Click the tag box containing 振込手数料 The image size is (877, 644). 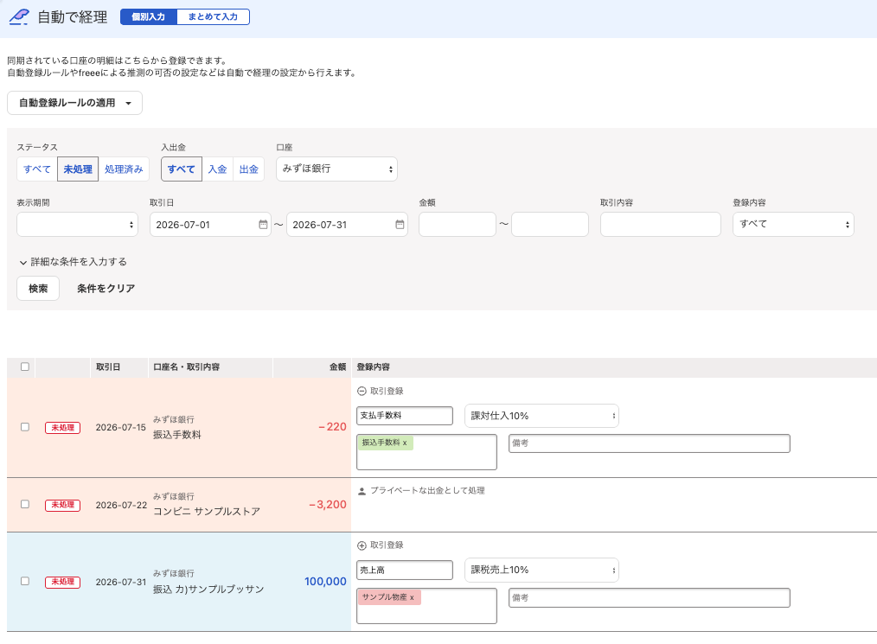click(x=426, y=452)
